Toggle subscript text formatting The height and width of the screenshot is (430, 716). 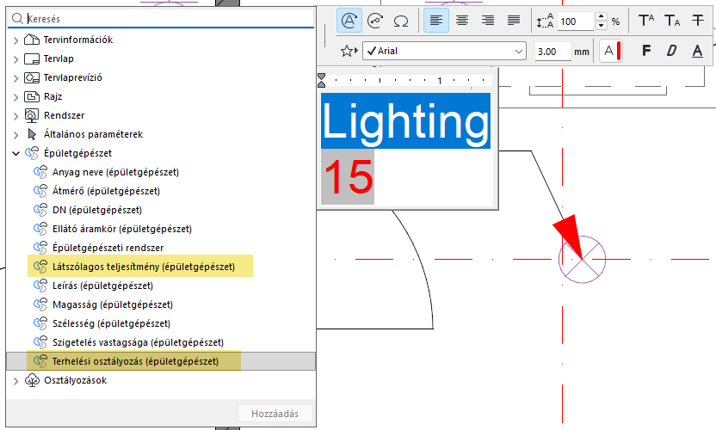[x=672, y=21]
